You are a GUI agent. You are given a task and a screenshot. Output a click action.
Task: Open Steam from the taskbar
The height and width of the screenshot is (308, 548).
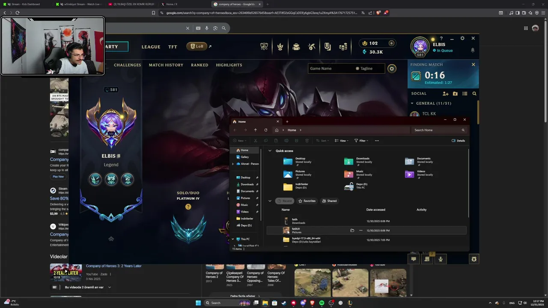pos(284,303)
